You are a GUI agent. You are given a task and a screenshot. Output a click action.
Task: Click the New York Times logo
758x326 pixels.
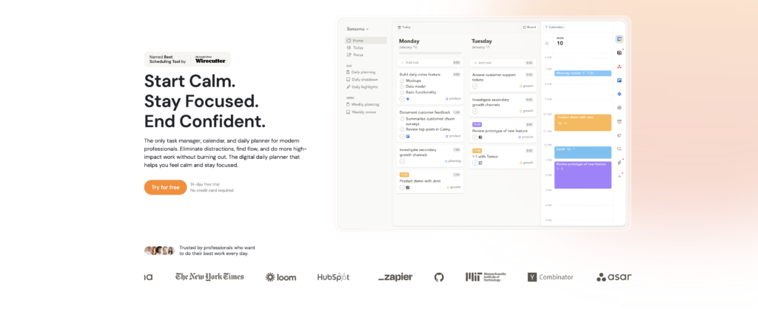(x=209, y=276)
